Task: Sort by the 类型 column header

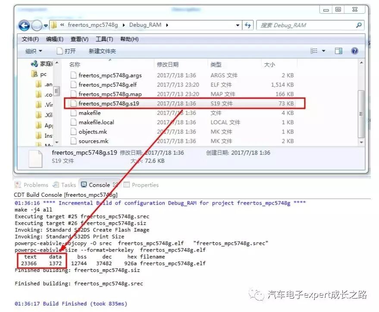Action: click(x=216, y=64)
